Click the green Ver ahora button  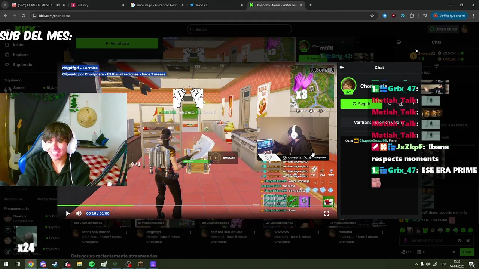(x=117, y=43)
